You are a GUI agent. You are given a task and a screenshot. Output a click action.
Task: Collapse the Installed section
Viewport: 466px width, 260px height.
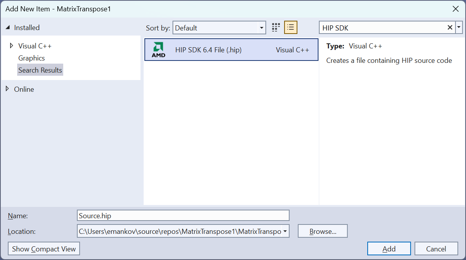(8, 27)
